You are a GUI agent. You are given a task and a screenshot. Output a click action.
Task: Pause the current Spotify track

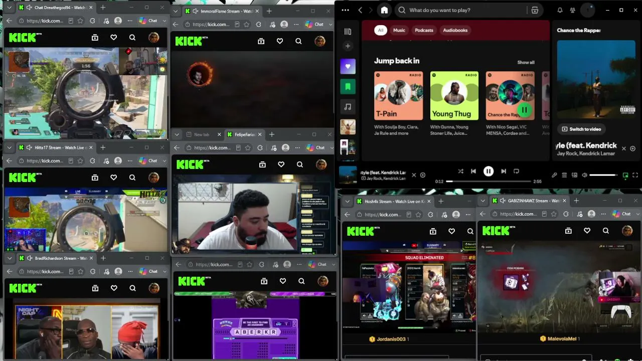point(488,171)
